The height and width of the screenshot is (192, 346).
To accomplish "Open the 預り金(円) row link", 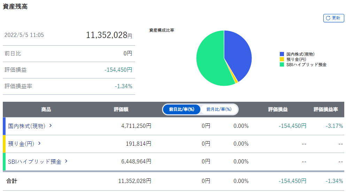I will tap(21, 144).
